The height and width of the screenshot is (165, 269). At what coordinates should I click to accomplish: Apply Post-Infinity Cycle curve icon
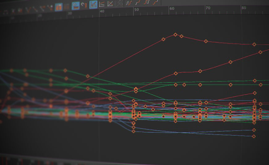[147, 2]
